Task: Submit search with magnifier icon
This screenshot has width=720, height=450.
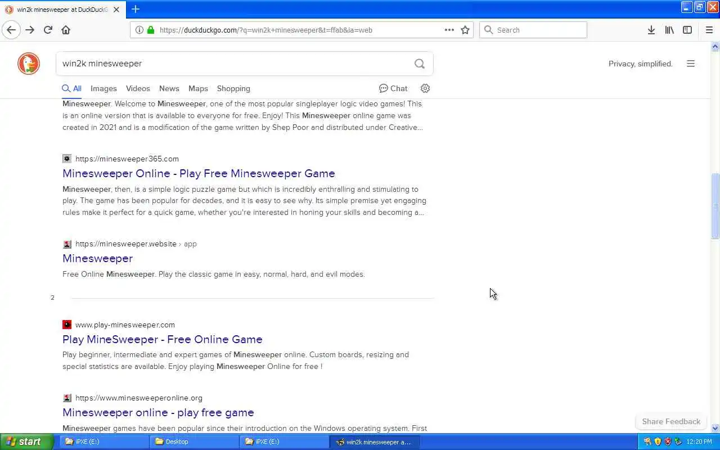Action: click(x=420, y=64)
